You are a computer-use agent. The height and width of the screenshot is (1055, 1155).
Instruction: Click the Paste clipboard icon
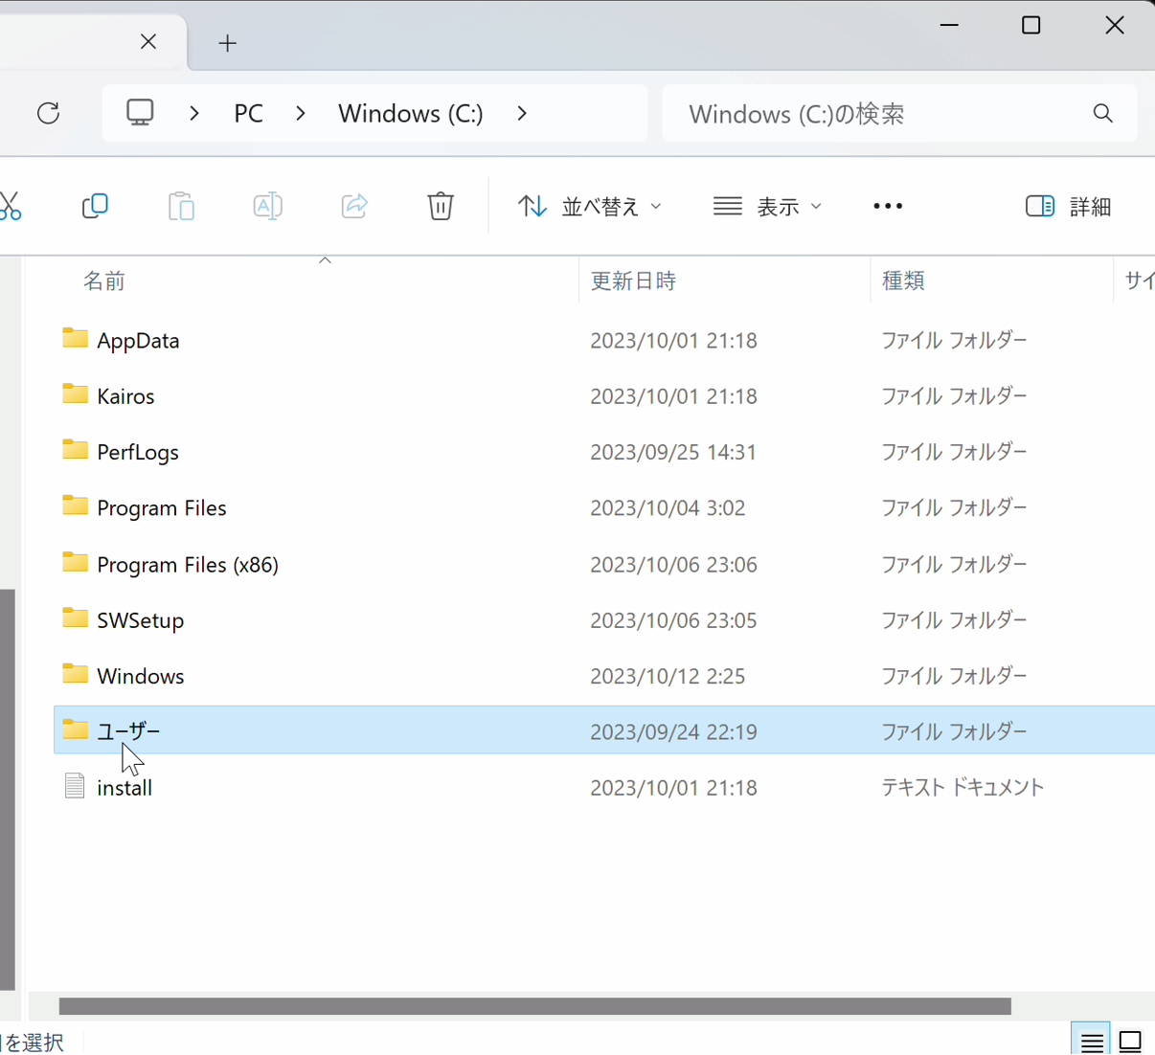[x=181, y=206]
